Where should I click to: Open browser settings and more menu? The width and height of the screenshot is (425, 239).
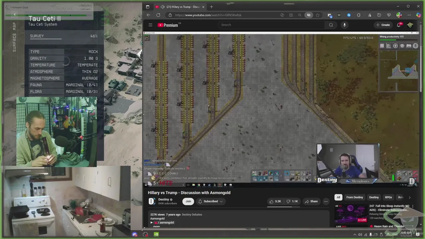409,15
